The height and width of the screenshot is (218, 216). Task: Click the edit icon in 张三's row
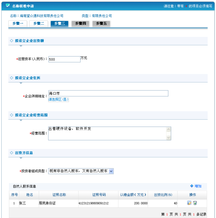pyautogui.click(x=189, y=203)
